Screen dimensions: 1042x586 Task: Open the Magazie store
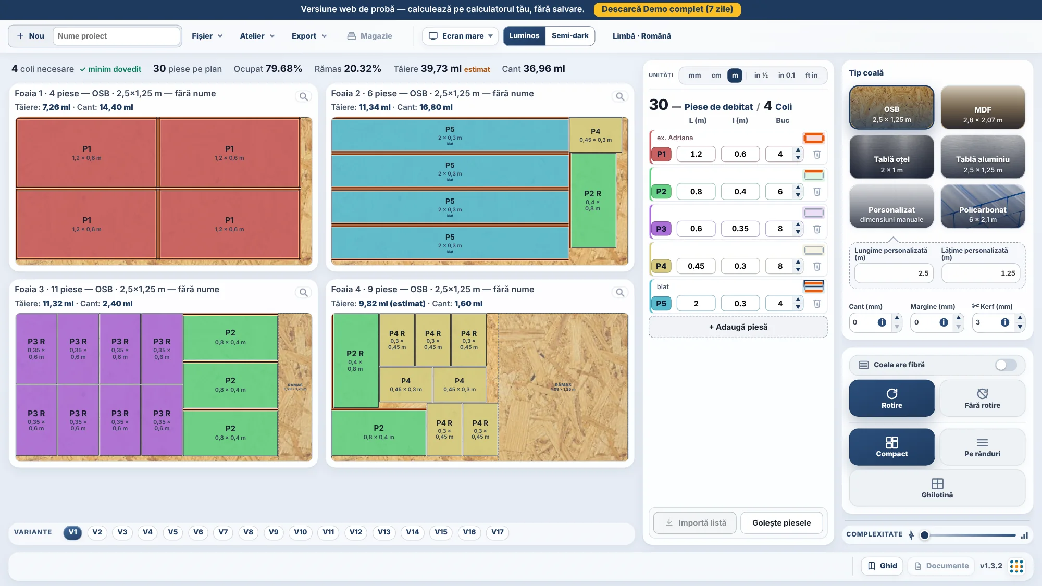click(369, 36)
